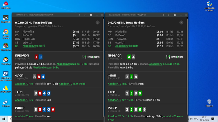The image size is (218, 122).
Task: Click Pluviofilia бет 19 bb on left flop
Action: [46, 84]
